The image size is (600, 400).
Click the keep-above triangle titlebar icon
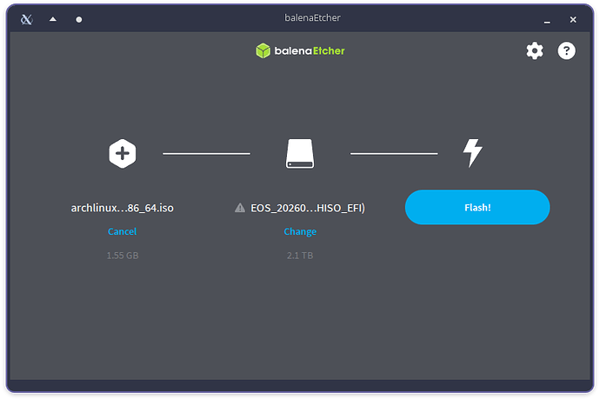(x=53, y=19)
